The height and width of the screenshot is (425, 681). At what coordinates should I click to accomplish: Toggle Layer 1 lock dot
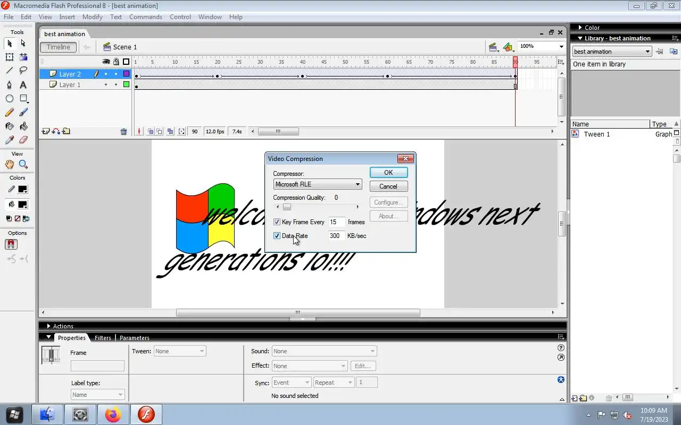click(116, 84)
